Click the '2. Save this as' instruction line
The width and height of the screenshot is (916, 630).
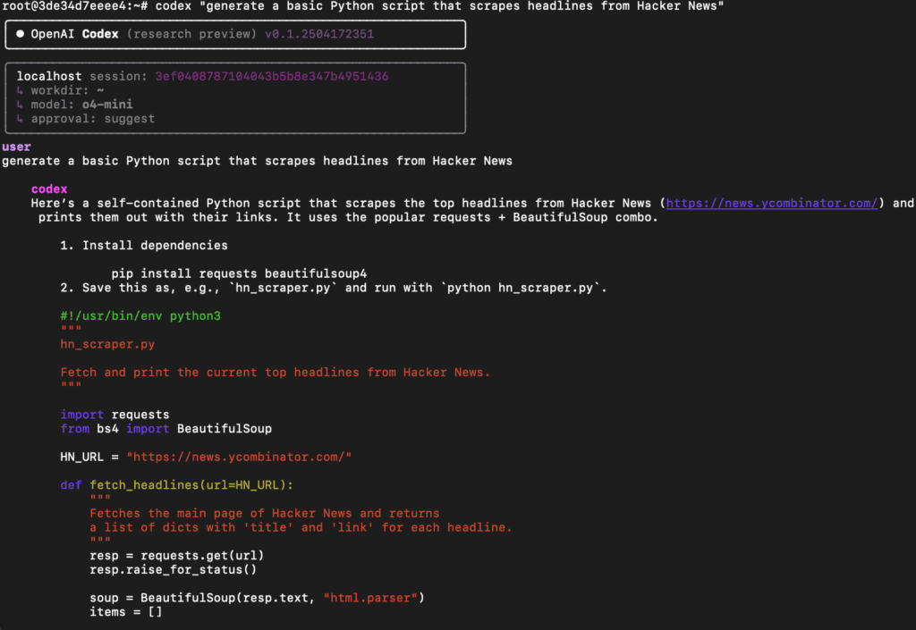[334, 288]
